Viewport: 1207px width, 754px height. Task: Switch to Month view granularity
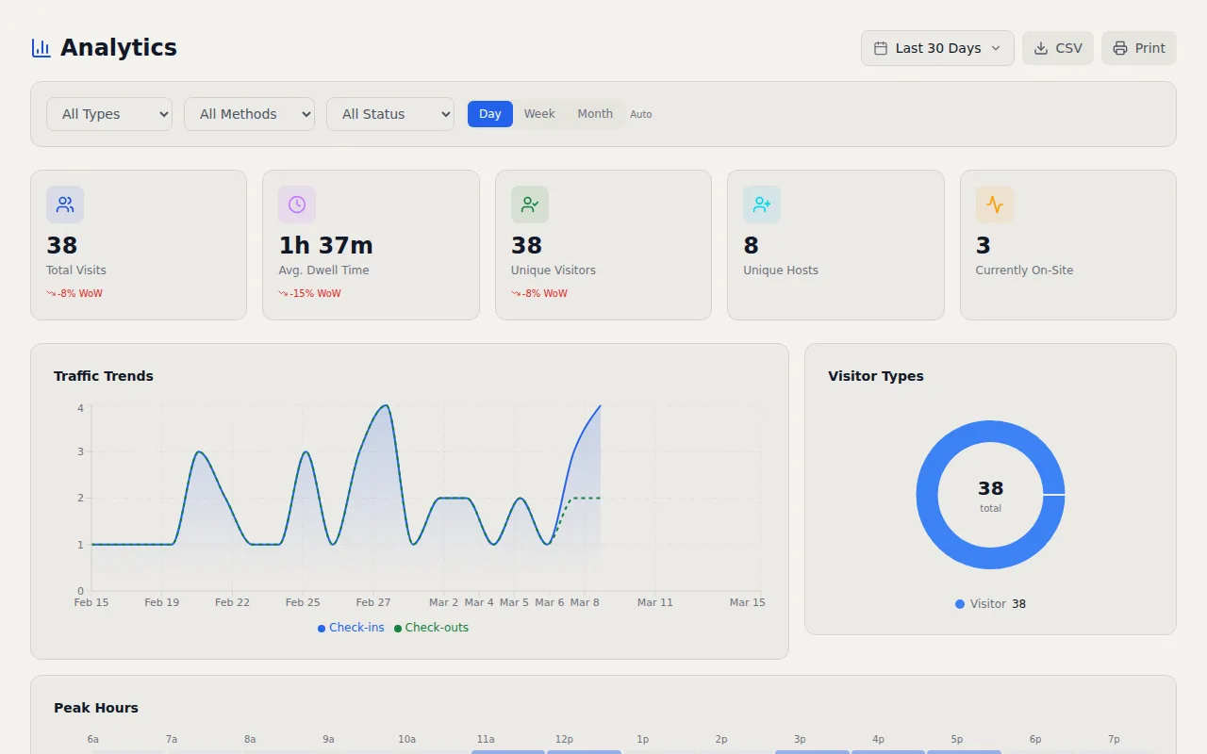pyautogui.click(x=595, y=113)
